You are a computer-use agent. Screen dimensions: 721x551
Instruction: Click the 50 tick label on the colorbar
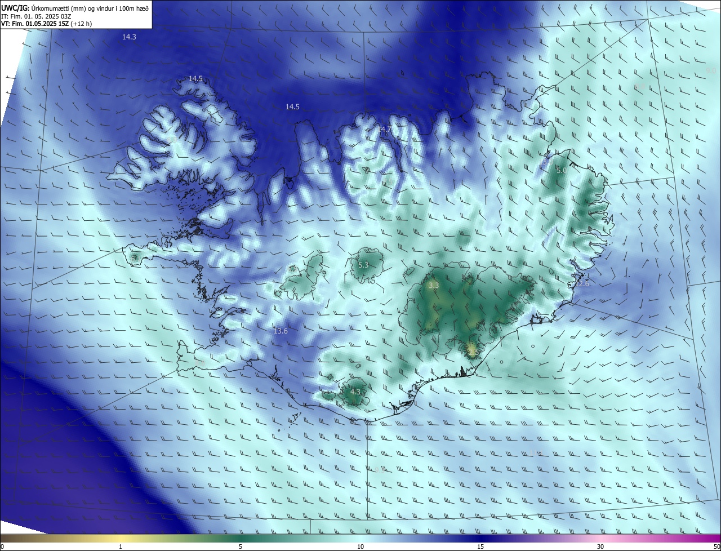click(x=716, y=546)
